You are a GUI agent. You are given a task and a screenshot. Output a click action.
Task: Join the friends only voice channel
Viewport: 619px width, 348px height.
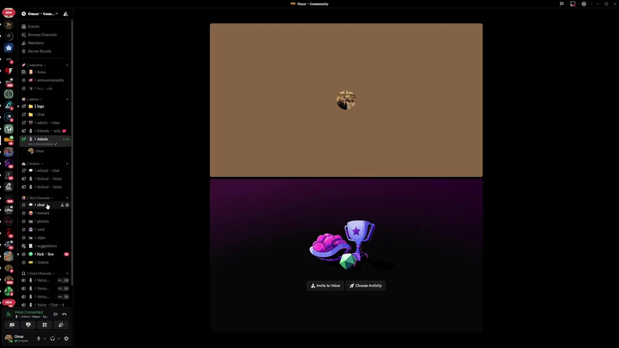45,131
